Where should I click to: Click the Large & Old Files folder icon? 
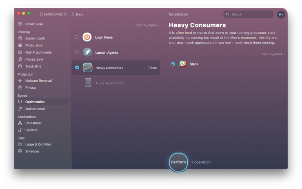20,144
